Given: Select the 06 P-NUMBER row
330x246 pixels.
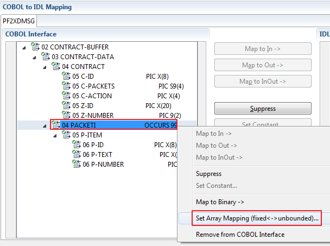Looking at the screenshot, I should [97, 165].
